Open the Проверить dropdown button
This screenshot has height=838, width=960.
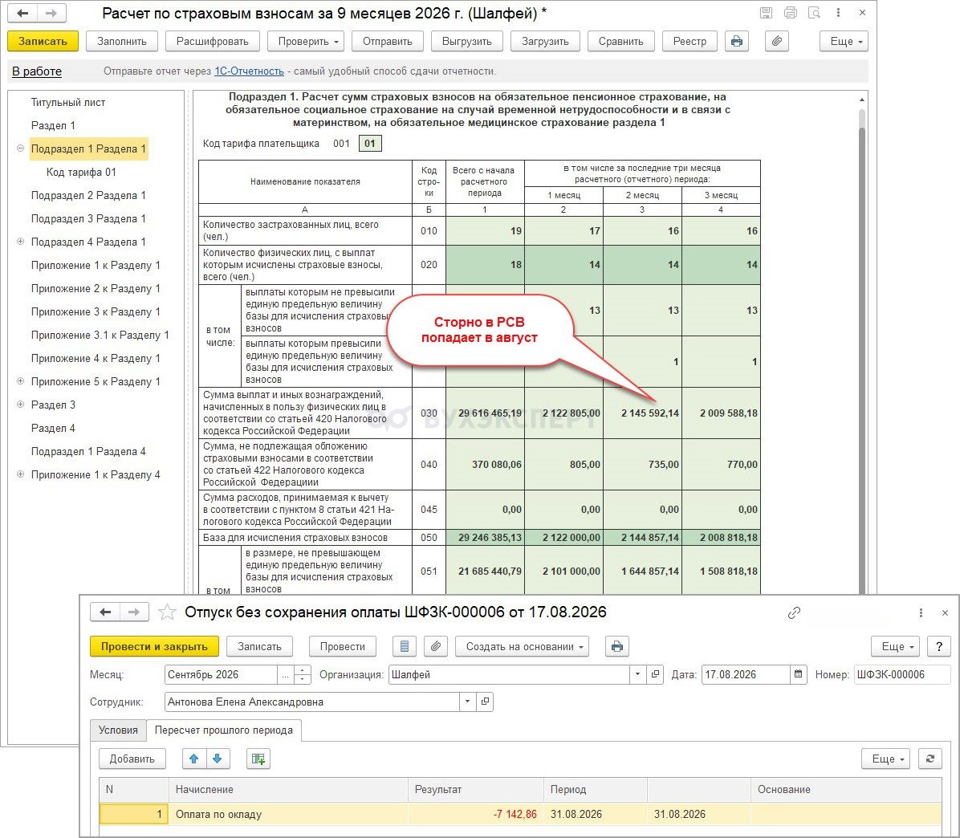[x=306, y=42]
